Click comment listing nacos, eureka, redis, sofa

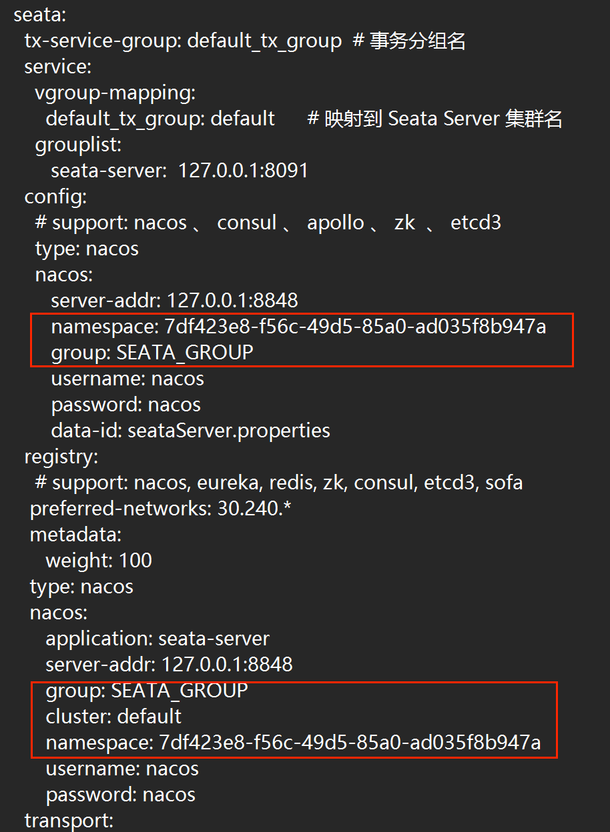[x=279, y=483]
